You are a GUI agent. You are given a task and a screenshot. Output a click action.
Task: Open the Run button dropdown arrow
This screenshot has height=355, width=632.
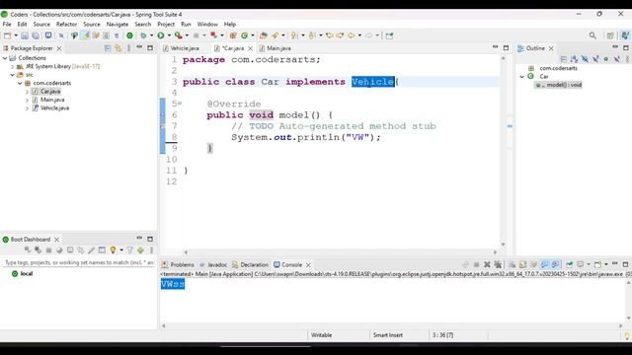pos(169,35)
